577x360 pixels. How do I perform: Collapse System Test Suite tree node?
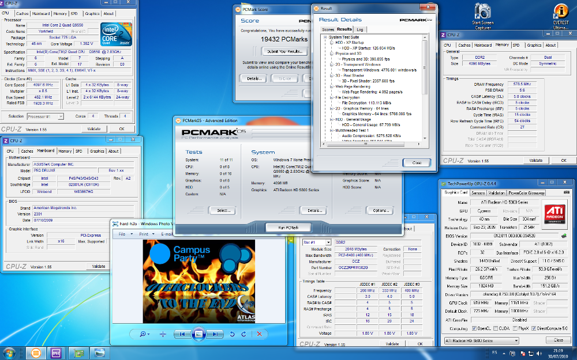(325, 37)
